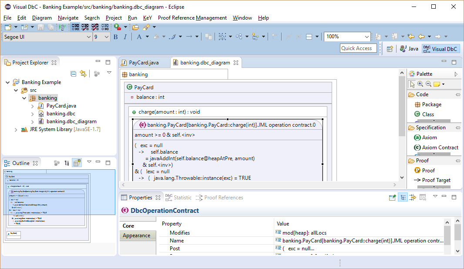This screenshot has width=464, height=269.
Task: Select the Package tool in Palette
Action: click(x=428, y=104)
